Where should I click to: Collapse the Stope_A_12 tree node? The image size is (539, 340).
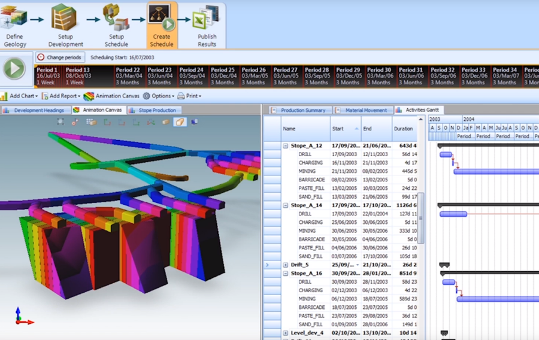pyautogui.click(x=286, y=146)
